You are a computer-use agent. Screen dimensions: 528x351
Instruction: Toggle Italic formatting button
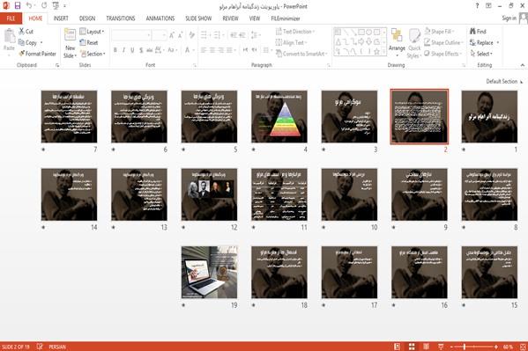point(123,50)
